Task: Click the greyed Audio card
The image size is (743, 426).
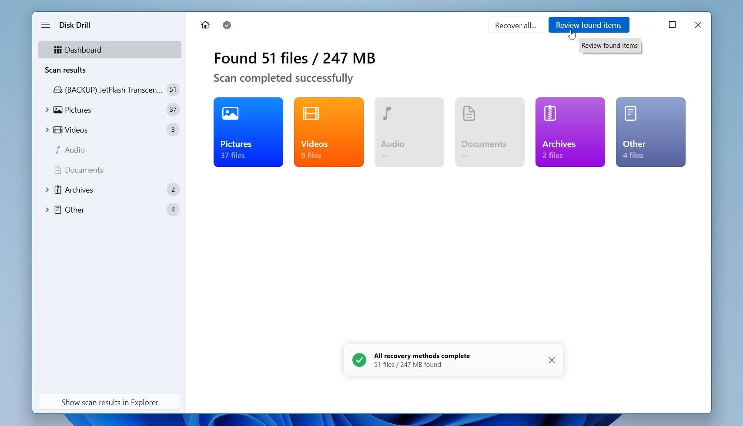Action: [409, 132]
